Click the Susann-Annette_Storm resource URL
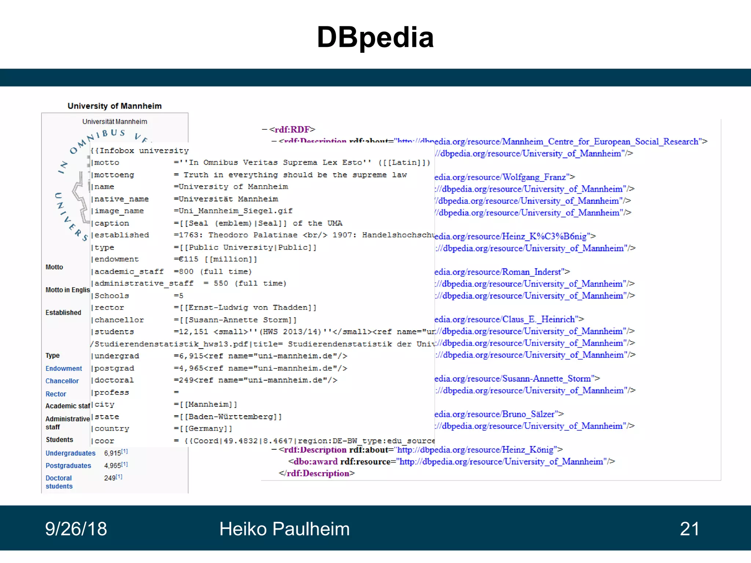Image resolution: width=751 pixels, height=563 pixels. point(513,378)
